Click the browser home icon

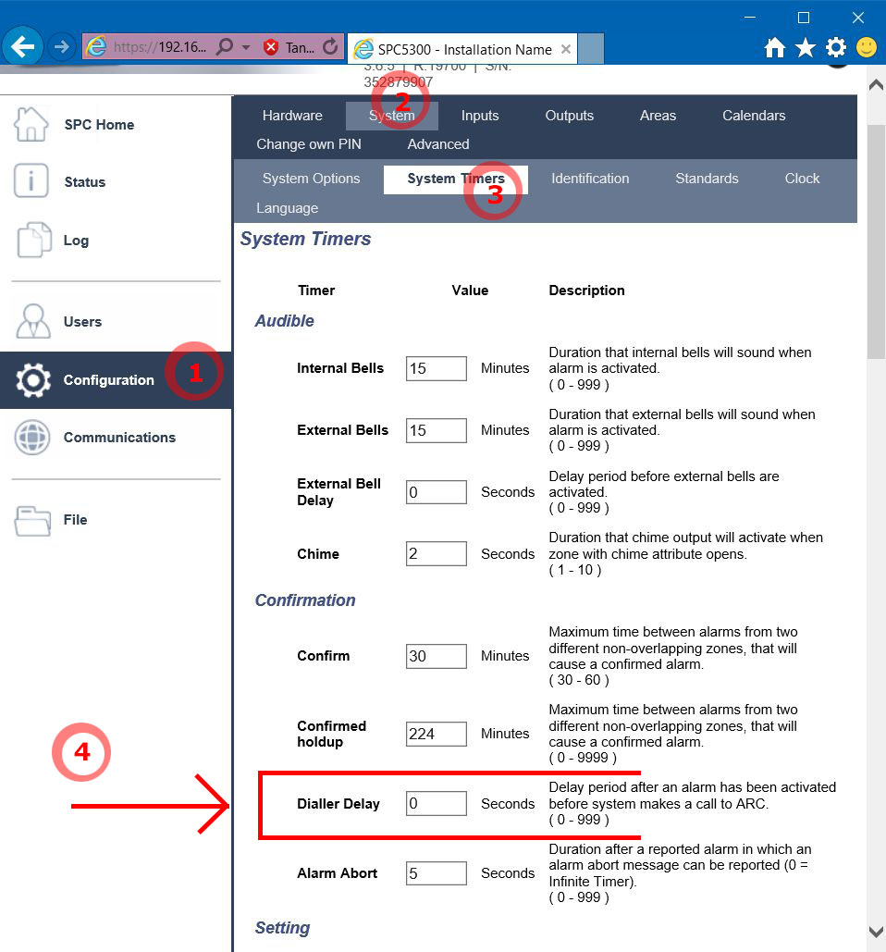point(775,48)
